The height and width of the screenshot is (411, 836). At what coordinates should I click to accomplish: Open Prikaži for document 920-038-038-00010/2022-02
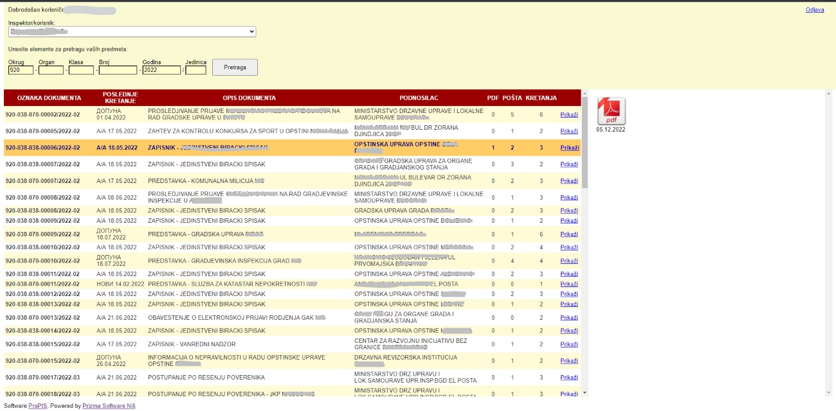tap(569, 247)
